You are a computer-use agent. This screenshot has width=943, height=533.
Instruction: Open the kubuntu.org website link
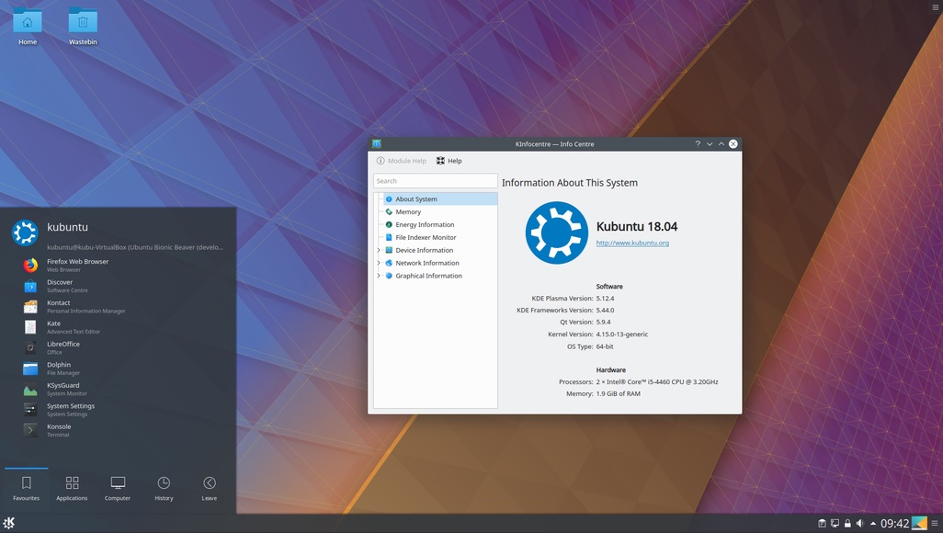[632, 244]
